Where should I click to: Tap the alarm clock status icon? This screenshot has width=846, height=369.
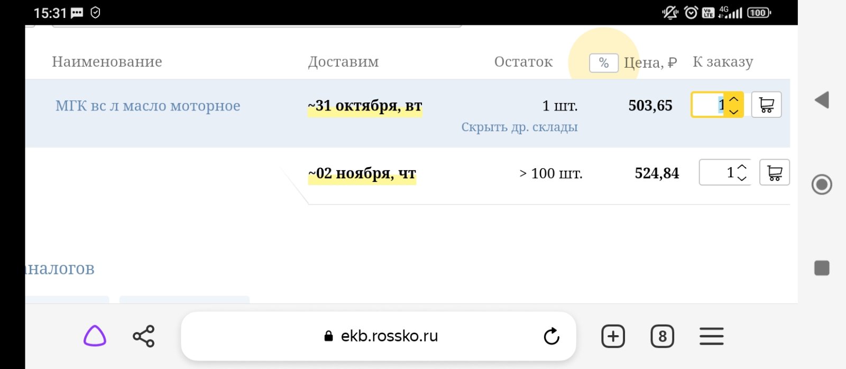coord(691,12)
